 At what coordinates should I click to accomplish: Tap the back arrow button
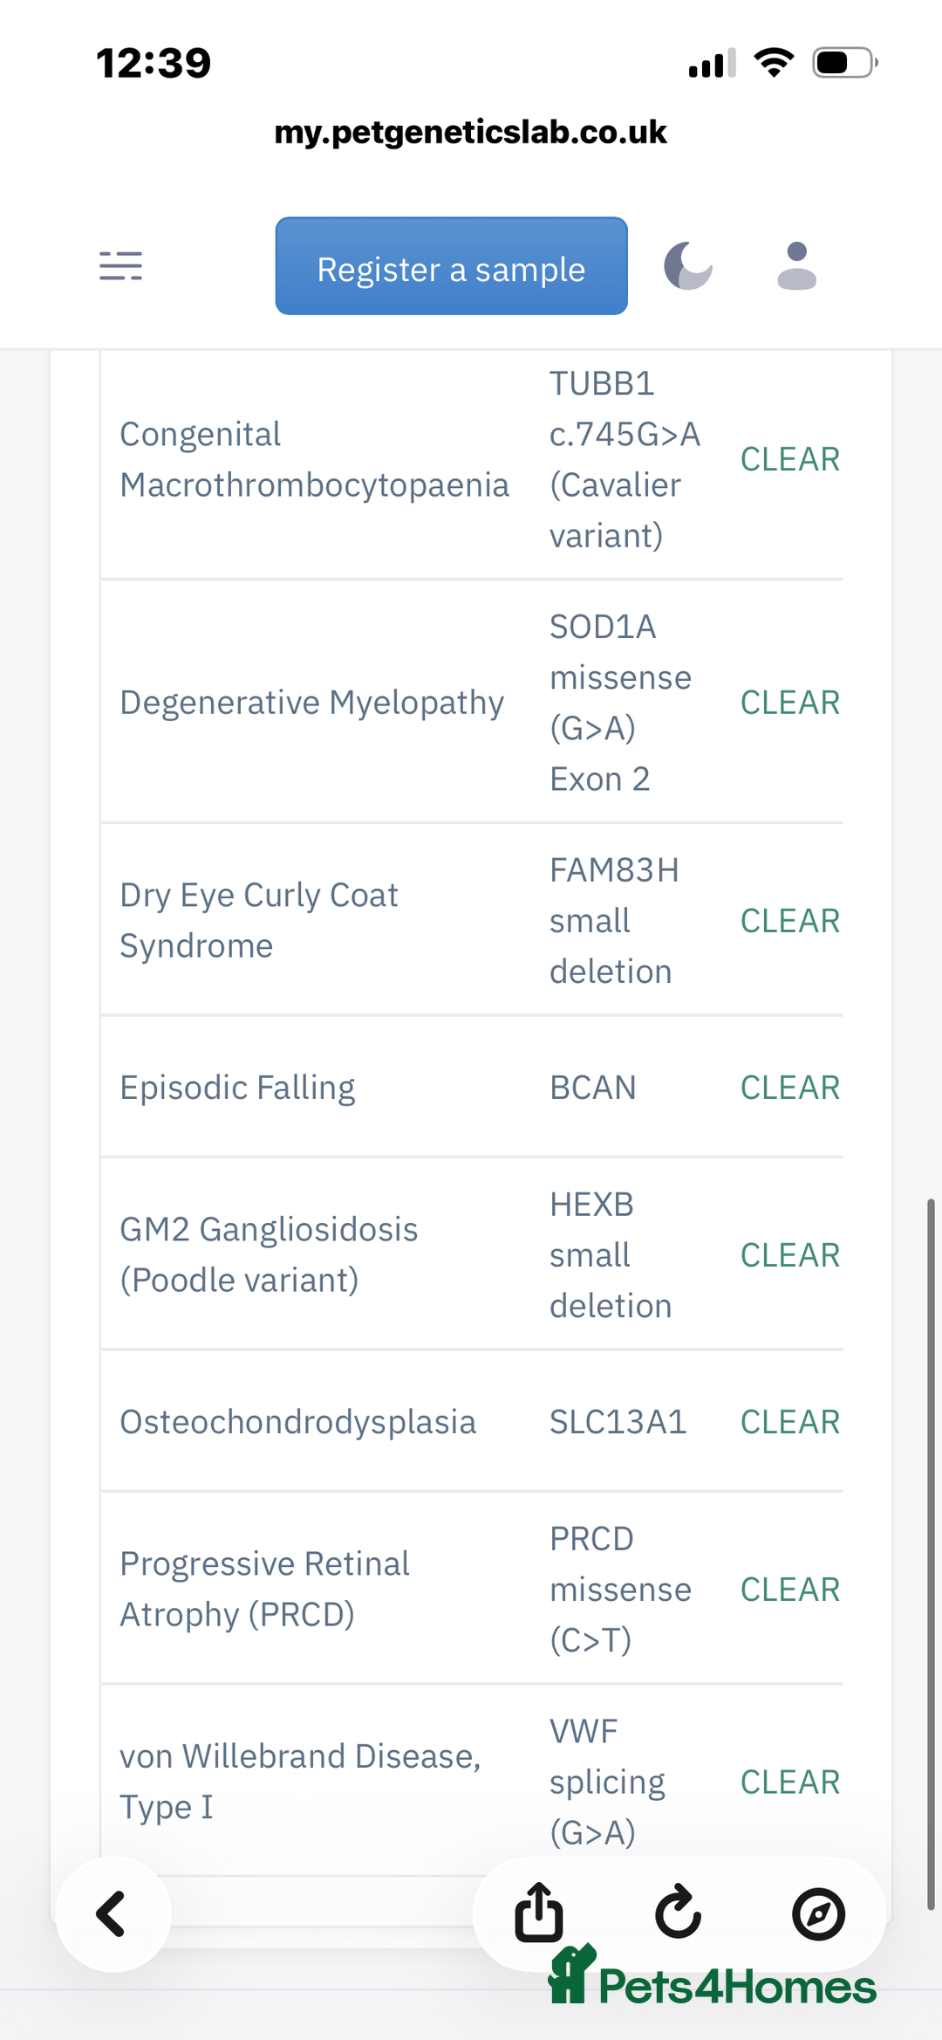[x=113, y=1914]
